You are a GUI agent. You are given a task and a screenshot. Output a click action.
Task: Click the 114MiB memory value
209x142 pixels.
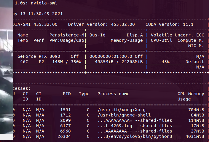(x=196, y=120)
